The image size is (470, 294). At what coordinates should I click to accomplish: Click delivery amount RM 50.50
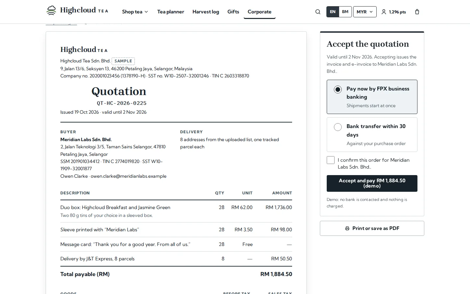click(281, 259)
